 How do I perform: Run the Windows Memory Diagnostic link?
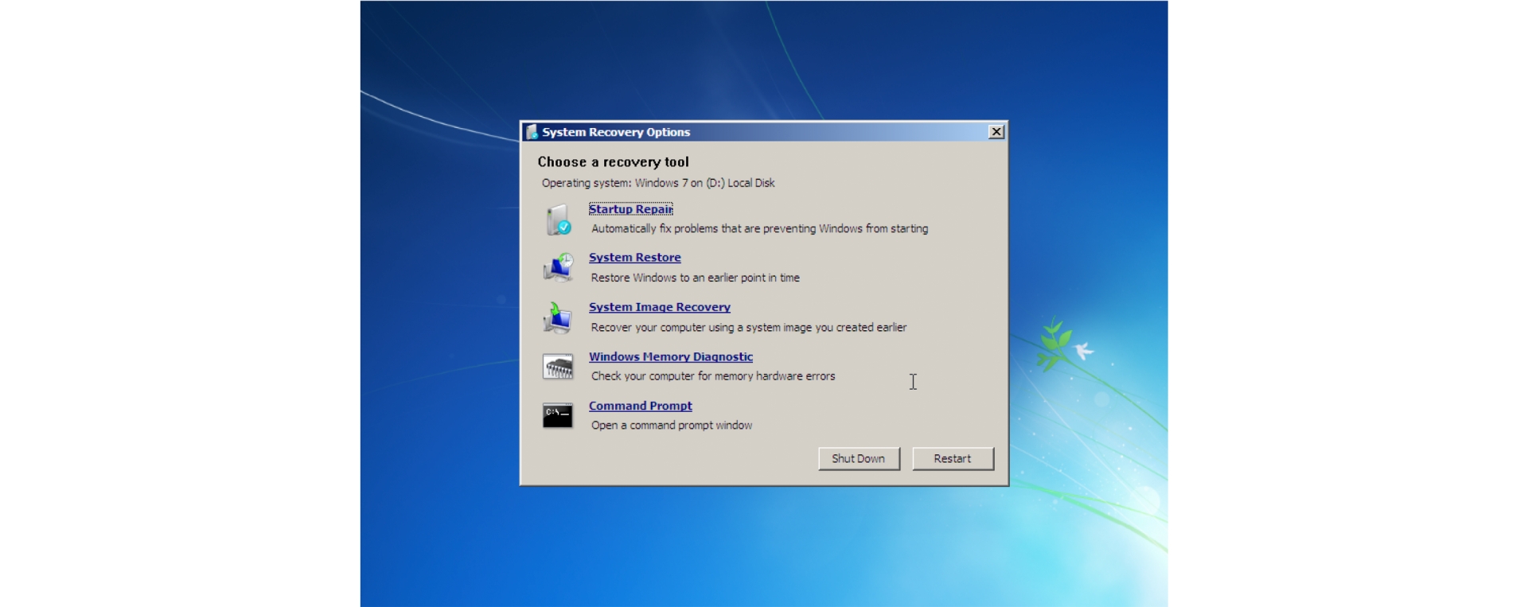point(670,357)
